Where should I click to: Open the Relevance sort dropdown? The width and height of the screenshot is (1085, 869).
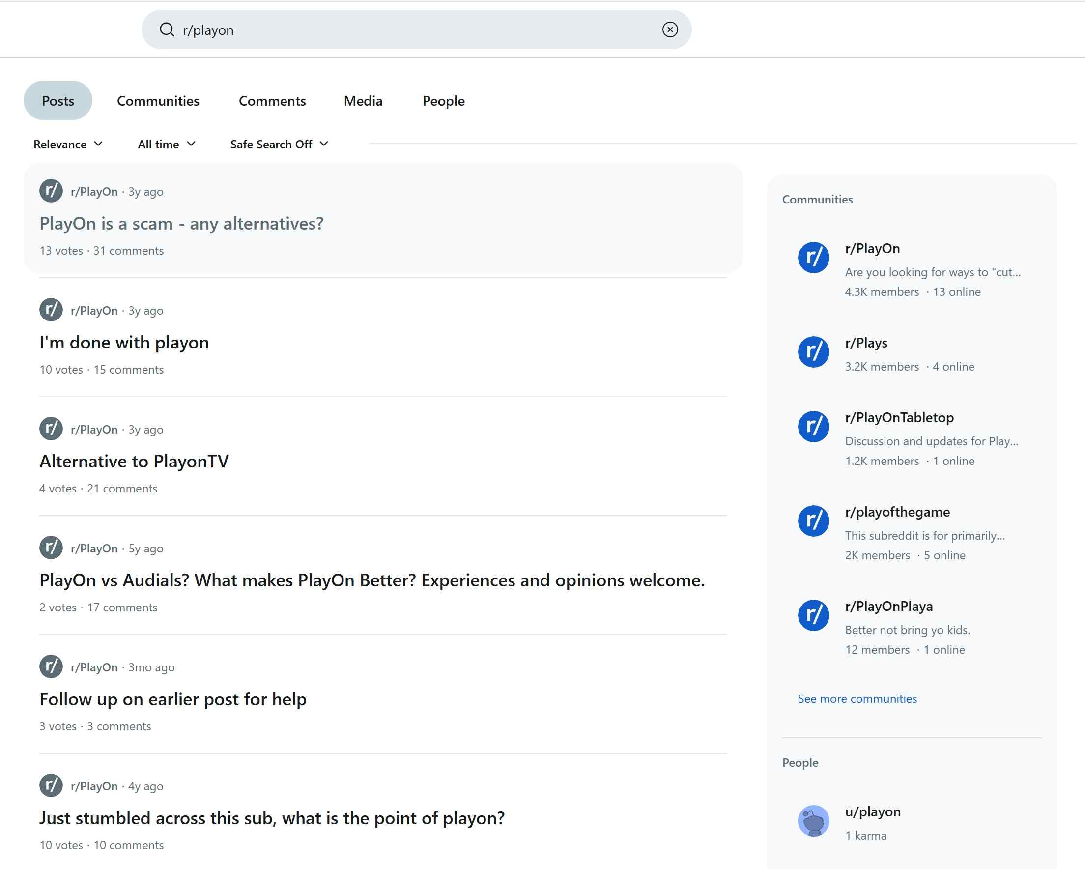point(68,144)
